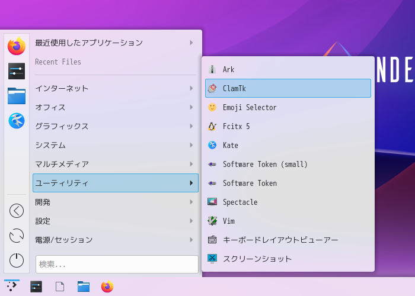Image resolution: width=415 pixels, height=296 pixels.
Task: Open キーボードレイアウトビューアー
Action: [288, 240]
